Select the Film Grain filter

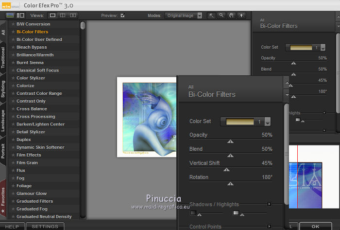point(27,162)
